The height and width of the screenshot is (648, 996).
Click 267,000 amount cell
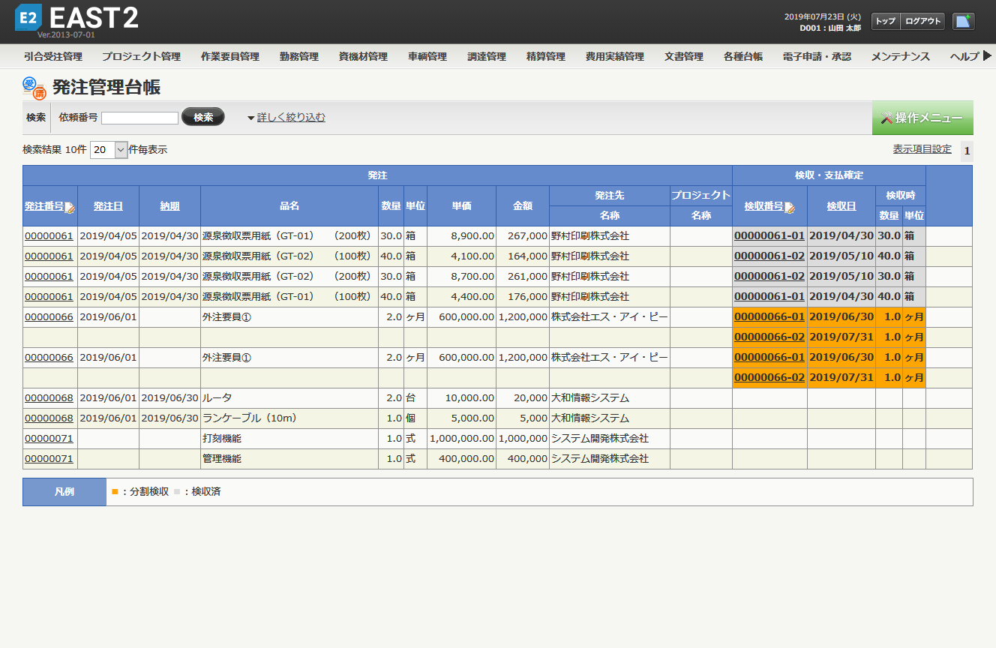pos(523,235)
